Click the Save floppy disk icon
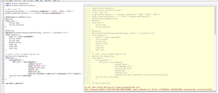 11,0
